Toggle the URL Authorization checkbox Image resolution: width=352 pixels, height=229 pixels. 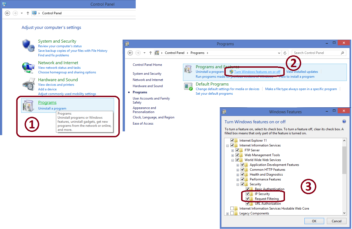click(248, 204)
